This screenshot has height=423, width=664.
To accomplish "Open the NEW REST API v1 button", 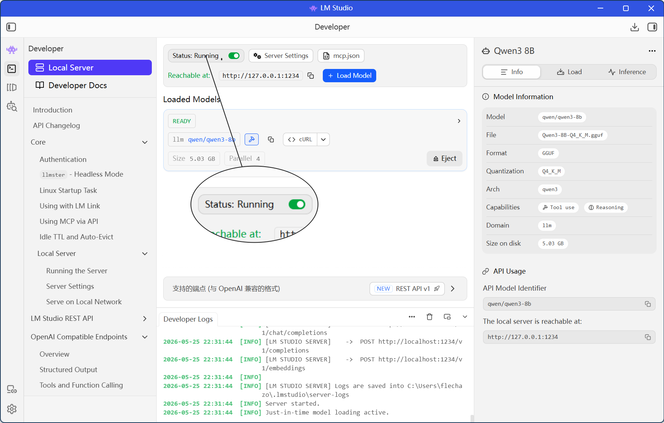I will (x=407, y=289).
